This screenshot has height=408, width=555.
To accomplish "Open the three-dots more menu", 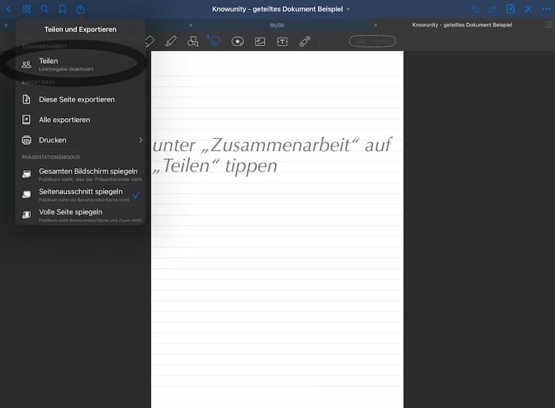I will tap(546, 9).
